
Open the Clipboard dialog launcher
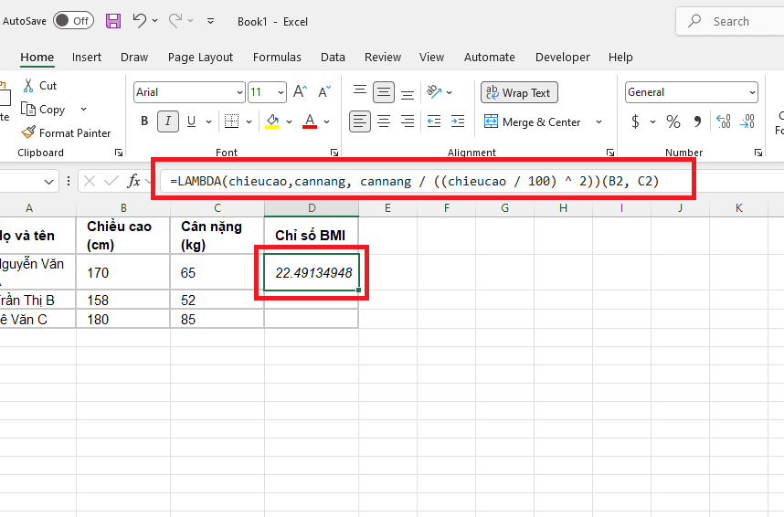point(119,153)
